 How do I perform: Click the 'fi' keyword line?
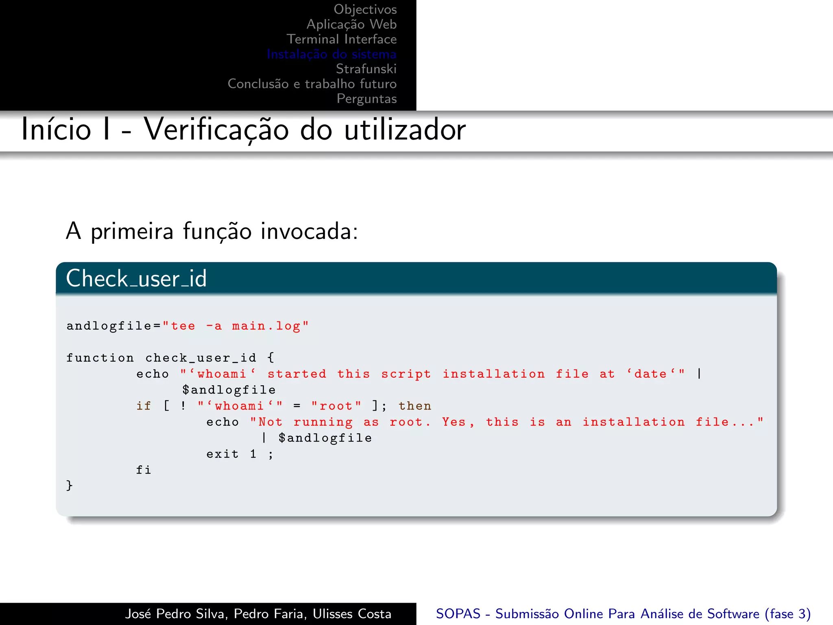click(x=144, y=470)
